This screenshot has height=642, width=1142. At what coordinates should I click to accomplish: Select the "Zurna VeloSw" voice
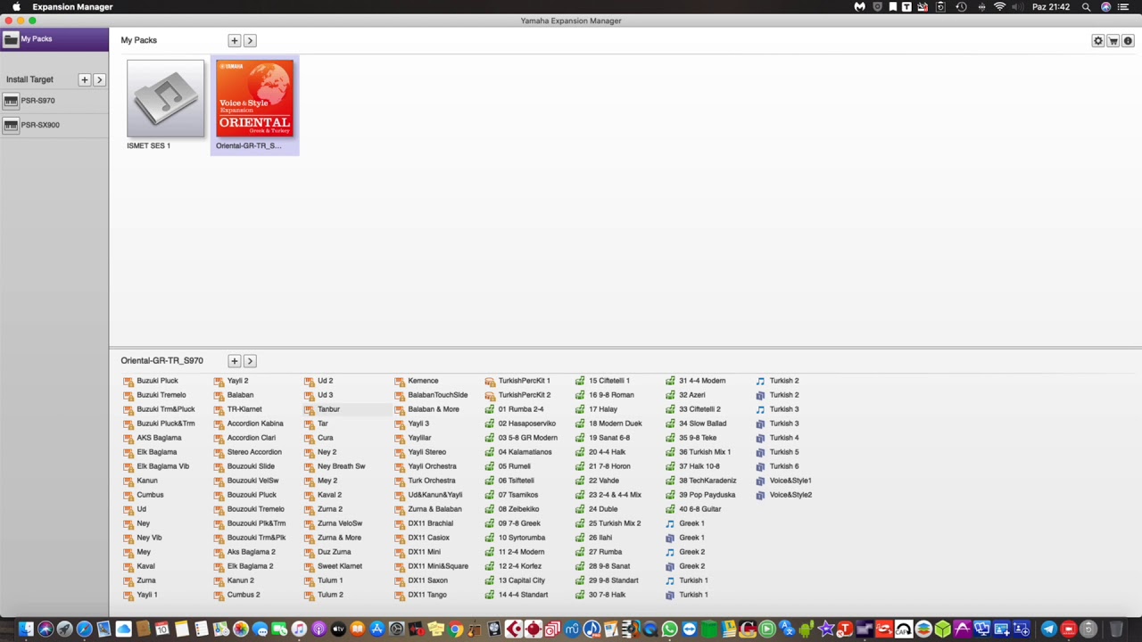[x=340, y=523]
